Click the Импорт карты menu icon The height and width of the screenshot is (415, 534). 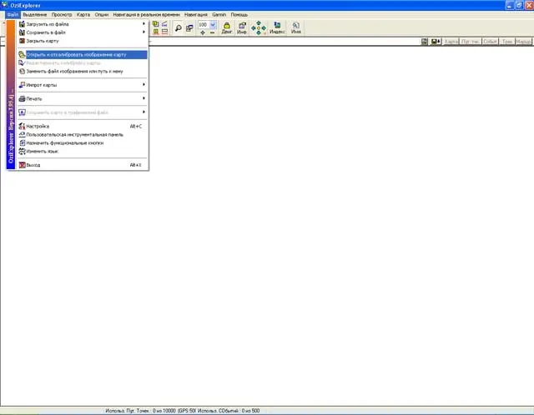pos(22,85)
